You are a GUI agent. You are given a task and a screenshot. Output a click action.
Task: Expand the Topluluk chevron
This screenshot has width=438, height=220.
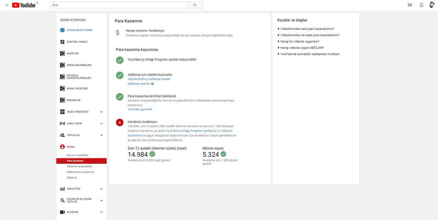101,135
